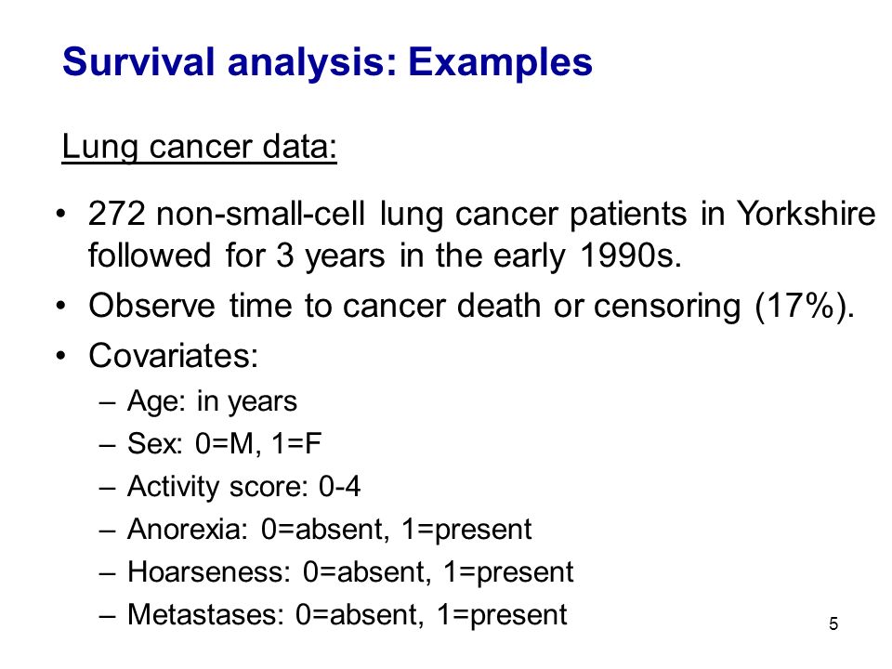The height and width of the screenshot is (669, 892).
Task: Click the dash before 'Age: in years'
Action: (107, 402)
